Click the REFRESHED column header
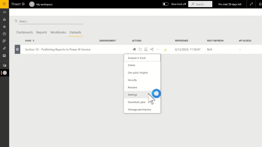 point(181,41)
